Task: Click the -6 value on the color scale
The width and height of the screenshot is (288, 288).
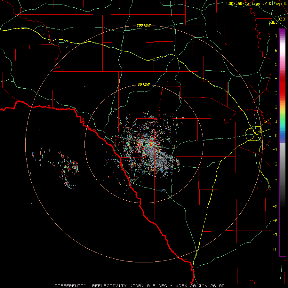Action: (x=275, y=220)
